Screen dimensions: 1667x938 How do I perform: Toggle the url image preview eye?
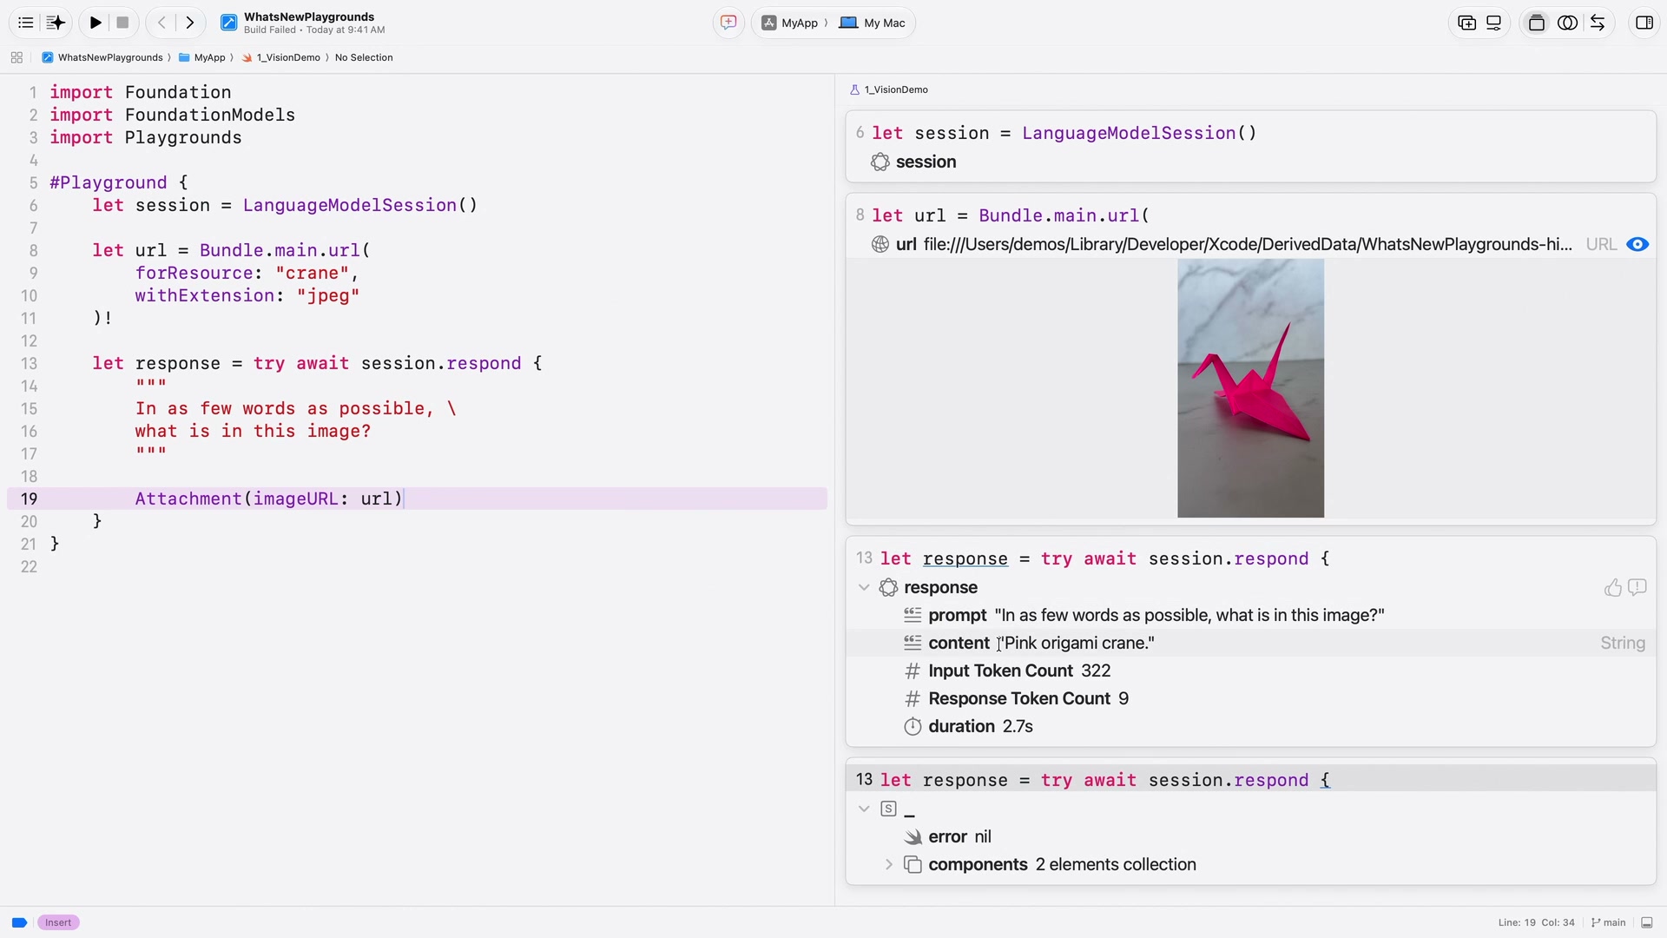pyautogui.click(x=1637, y=244)
